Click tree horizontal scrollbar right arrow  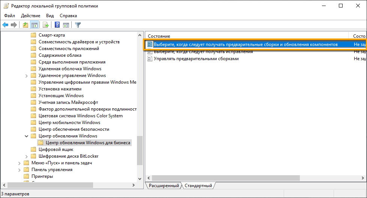134,185
